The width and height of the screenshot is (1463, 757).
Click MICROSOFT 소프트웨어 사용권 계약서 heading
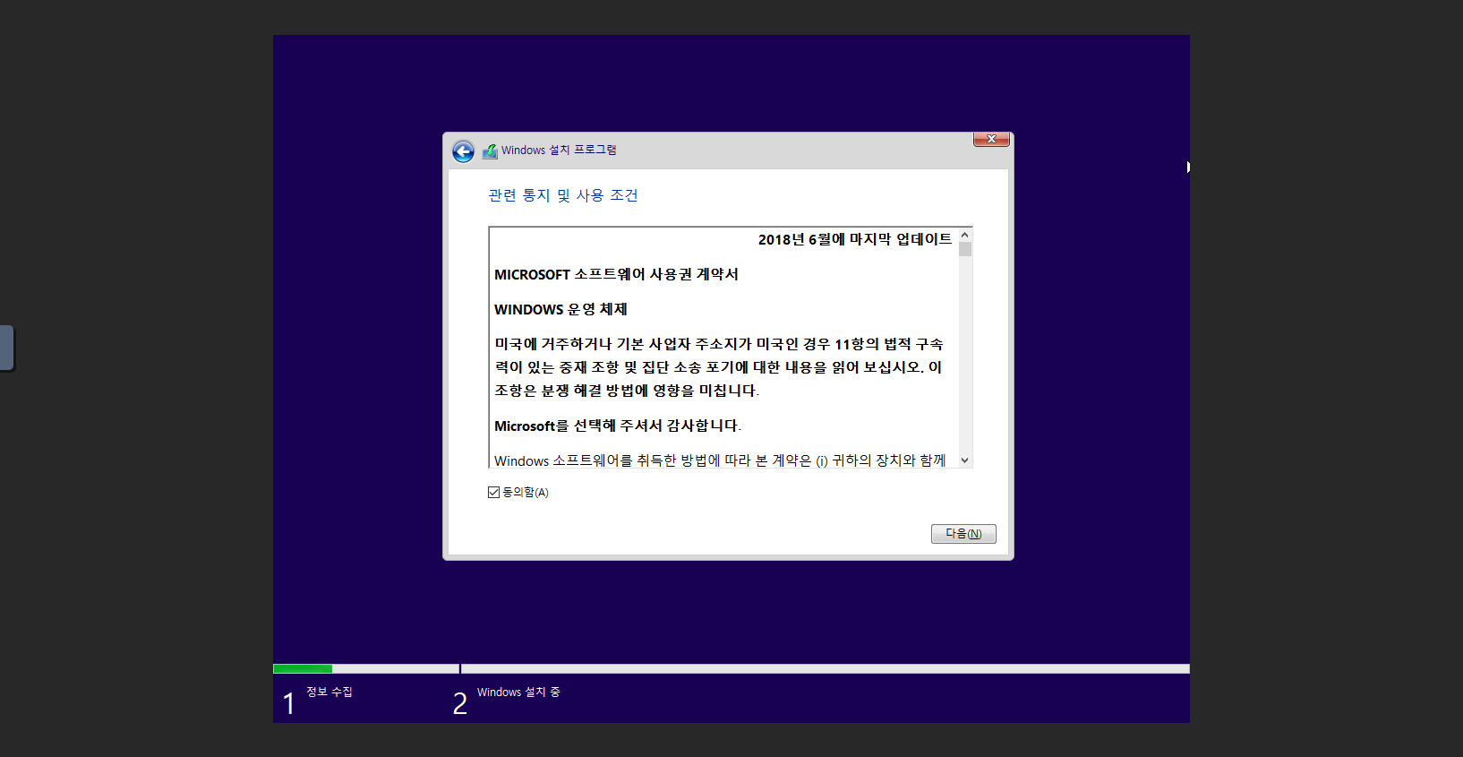(x=616, y=274)
